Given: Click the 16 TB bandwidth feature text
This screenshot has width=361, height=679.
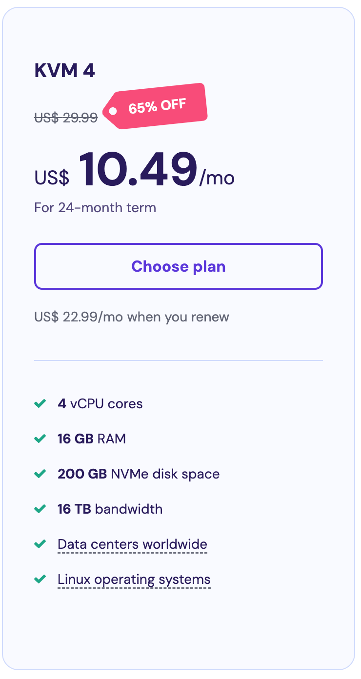Looking at the screenshot, I should click(x=110, y=509).
